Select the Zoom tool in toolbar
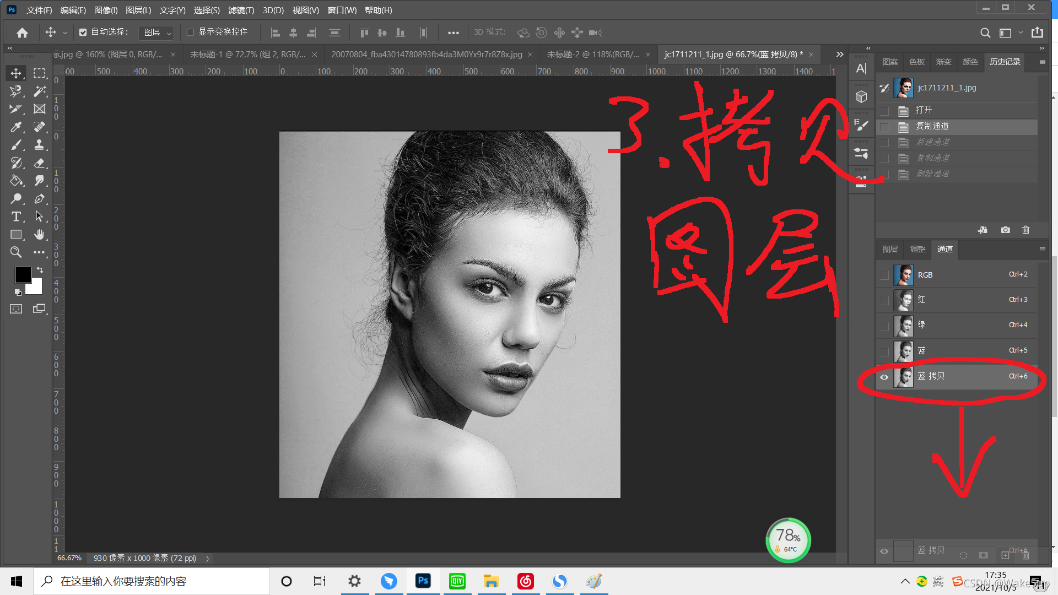 click(x=16, y=252)
